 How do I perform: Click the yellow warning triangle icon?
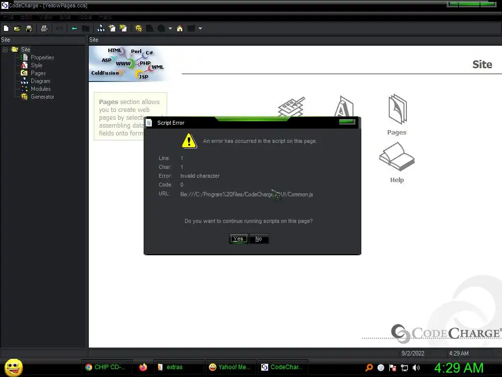(189, 141)
